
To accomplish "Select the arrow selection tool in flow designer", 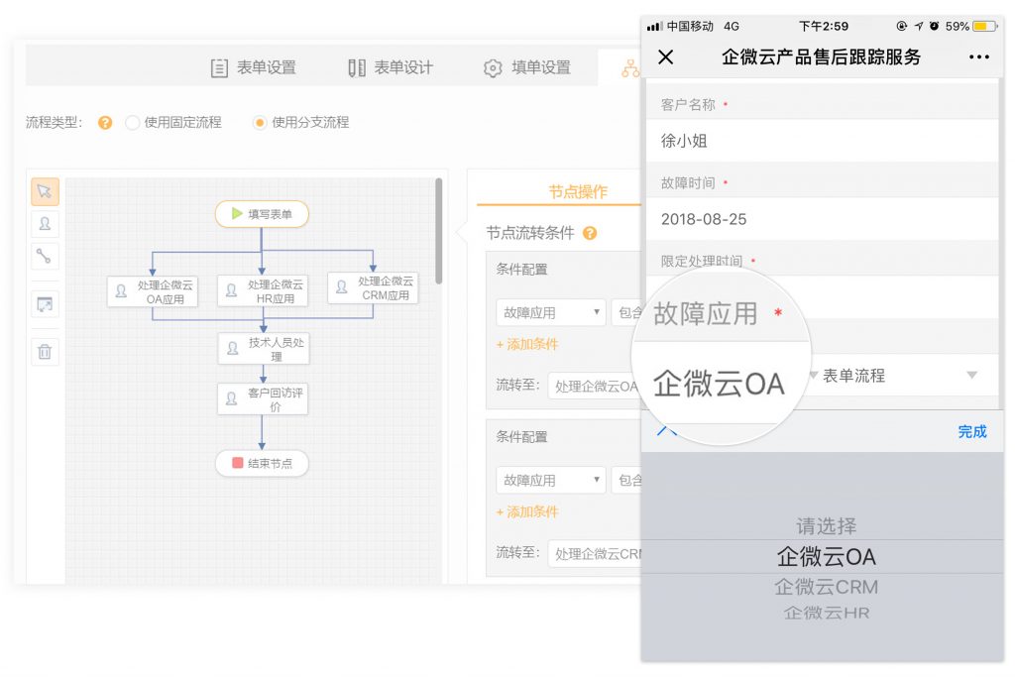I will click(x=44, y=190).
